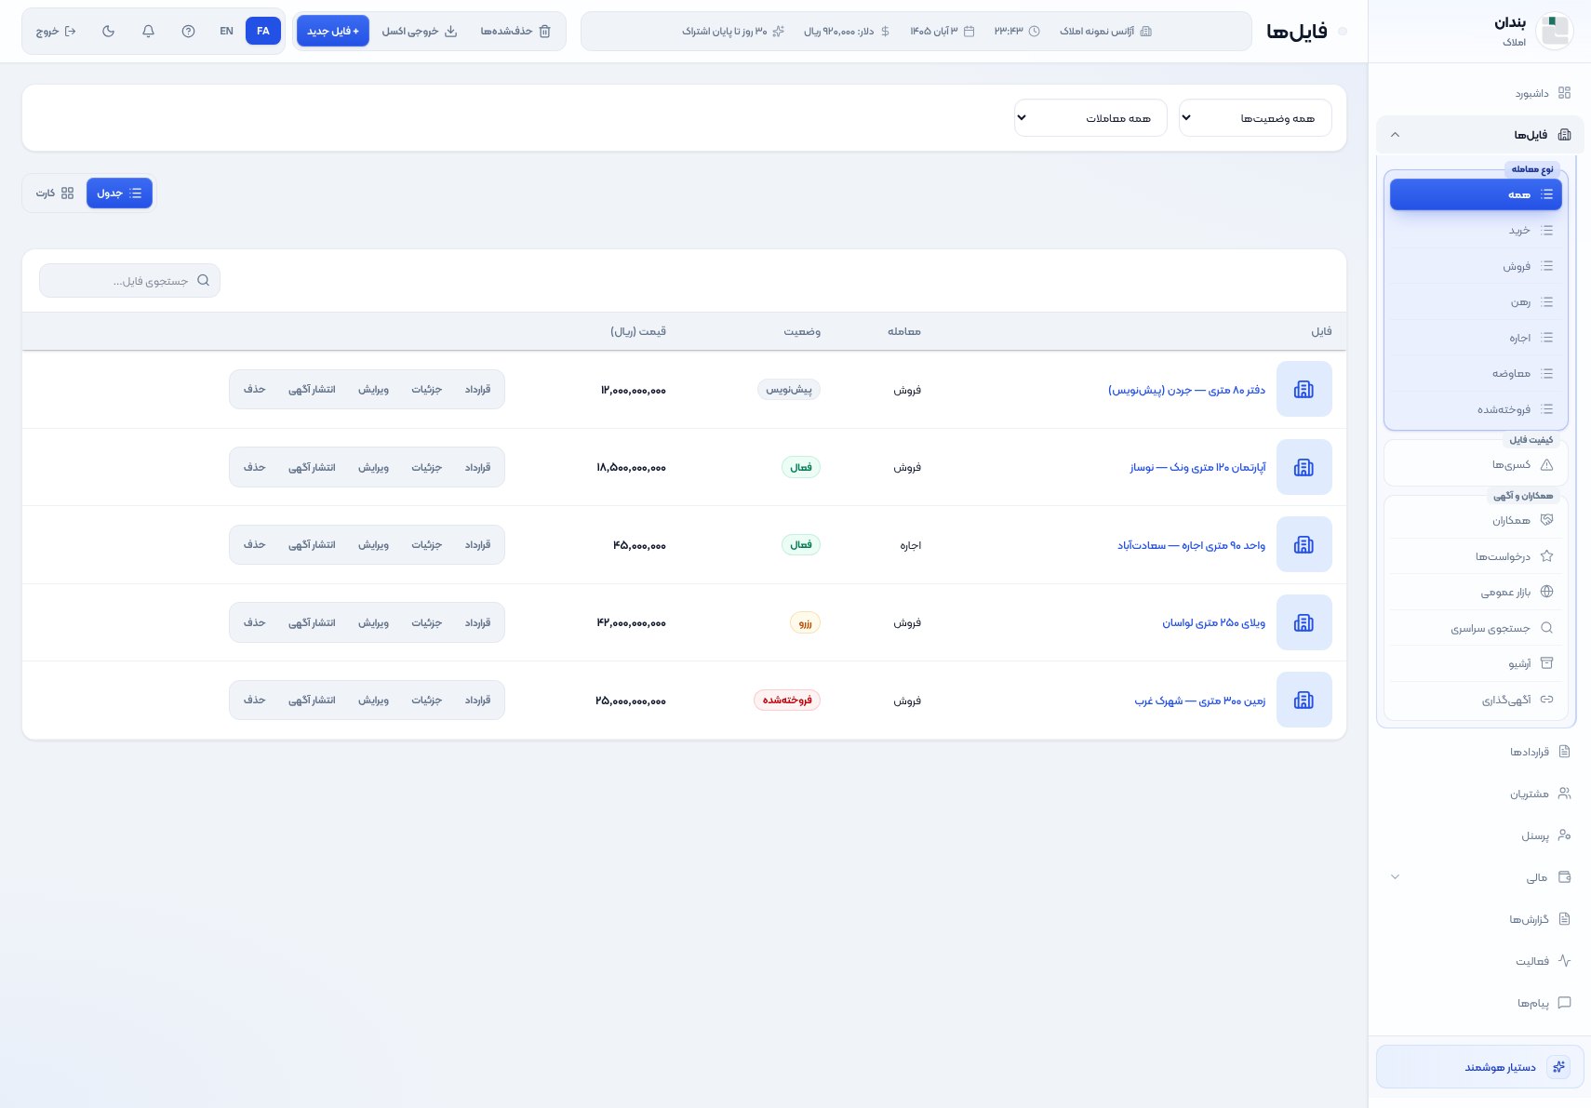Focus the جستجوی فایل search field

[129, 281]
